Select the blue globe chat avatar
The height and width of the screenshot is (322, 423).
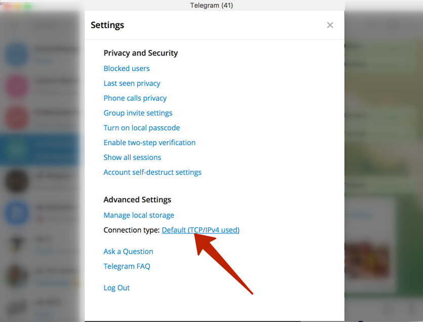click(17, 54)
